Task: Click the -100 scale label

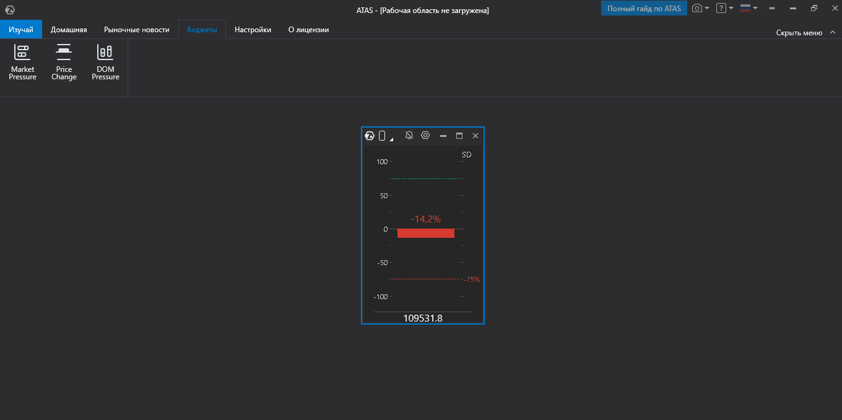Action: pos(381,296)
